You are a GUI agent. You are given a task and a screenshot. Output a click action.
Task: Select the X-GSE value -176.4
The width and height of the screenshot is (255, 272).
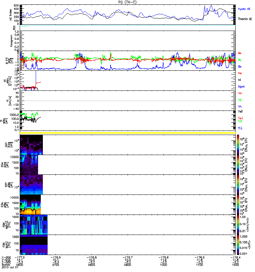point(235,258)
